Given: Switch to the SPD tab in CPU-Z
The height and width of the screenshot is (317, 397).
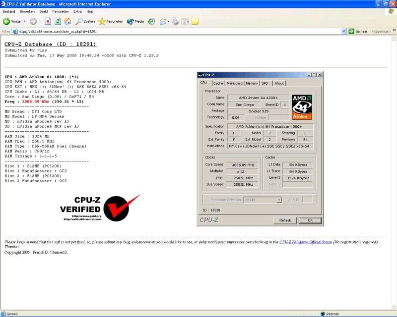Looking at the screenshot, I should click(x=265, y=83).
